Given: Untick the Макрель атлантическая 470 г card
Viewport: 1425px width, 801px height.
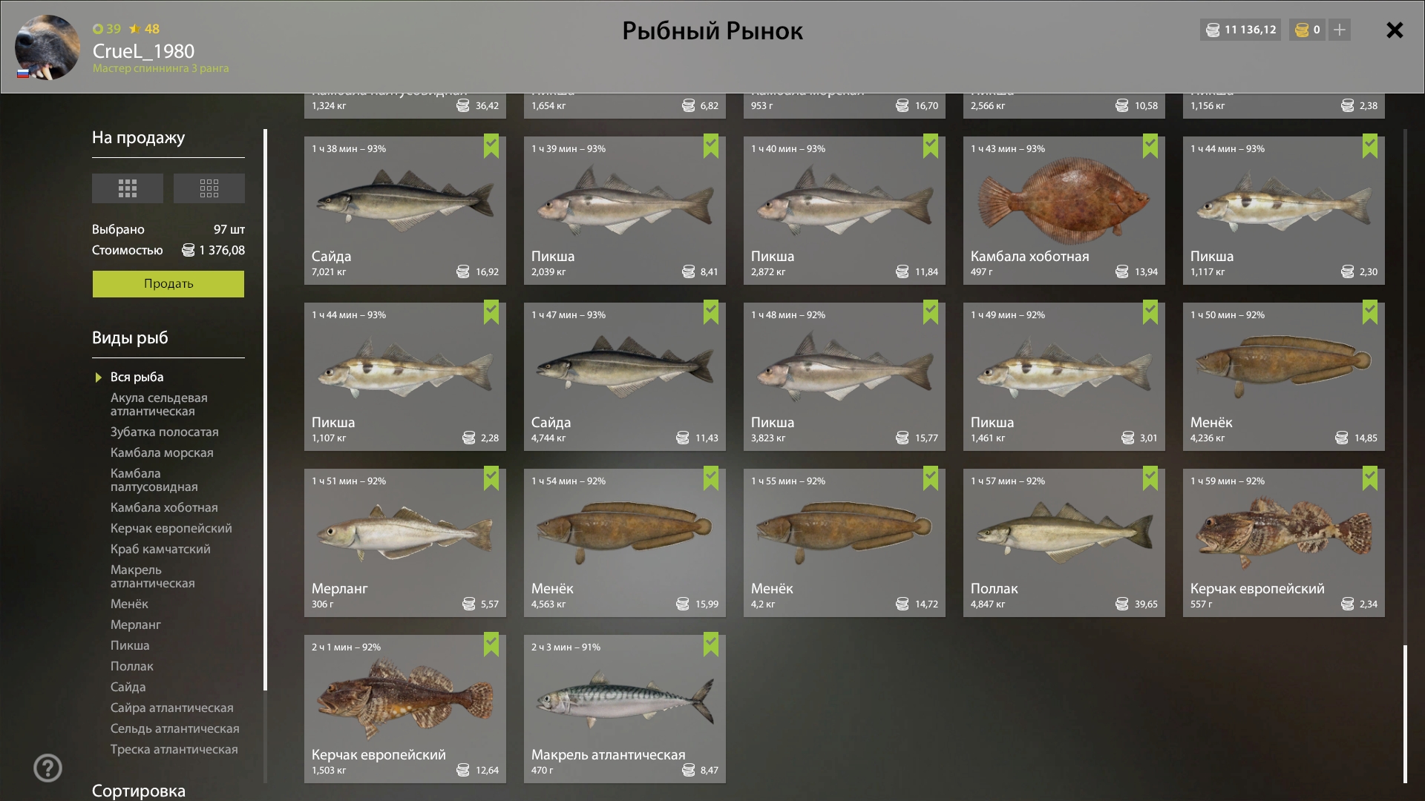Looking at the screenshot, I should (711, 644).
